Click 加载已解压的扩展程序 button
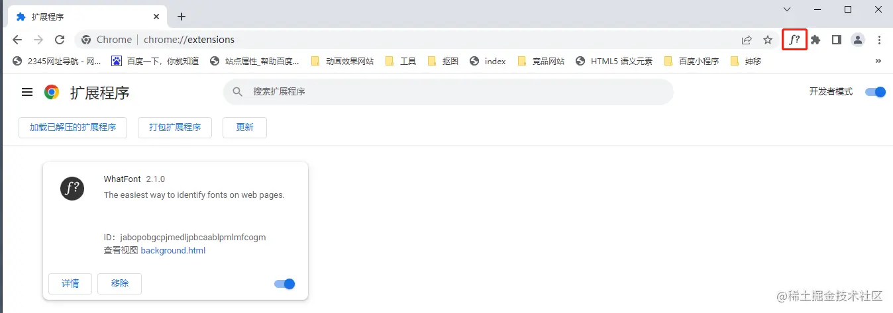 pos(73,128)
